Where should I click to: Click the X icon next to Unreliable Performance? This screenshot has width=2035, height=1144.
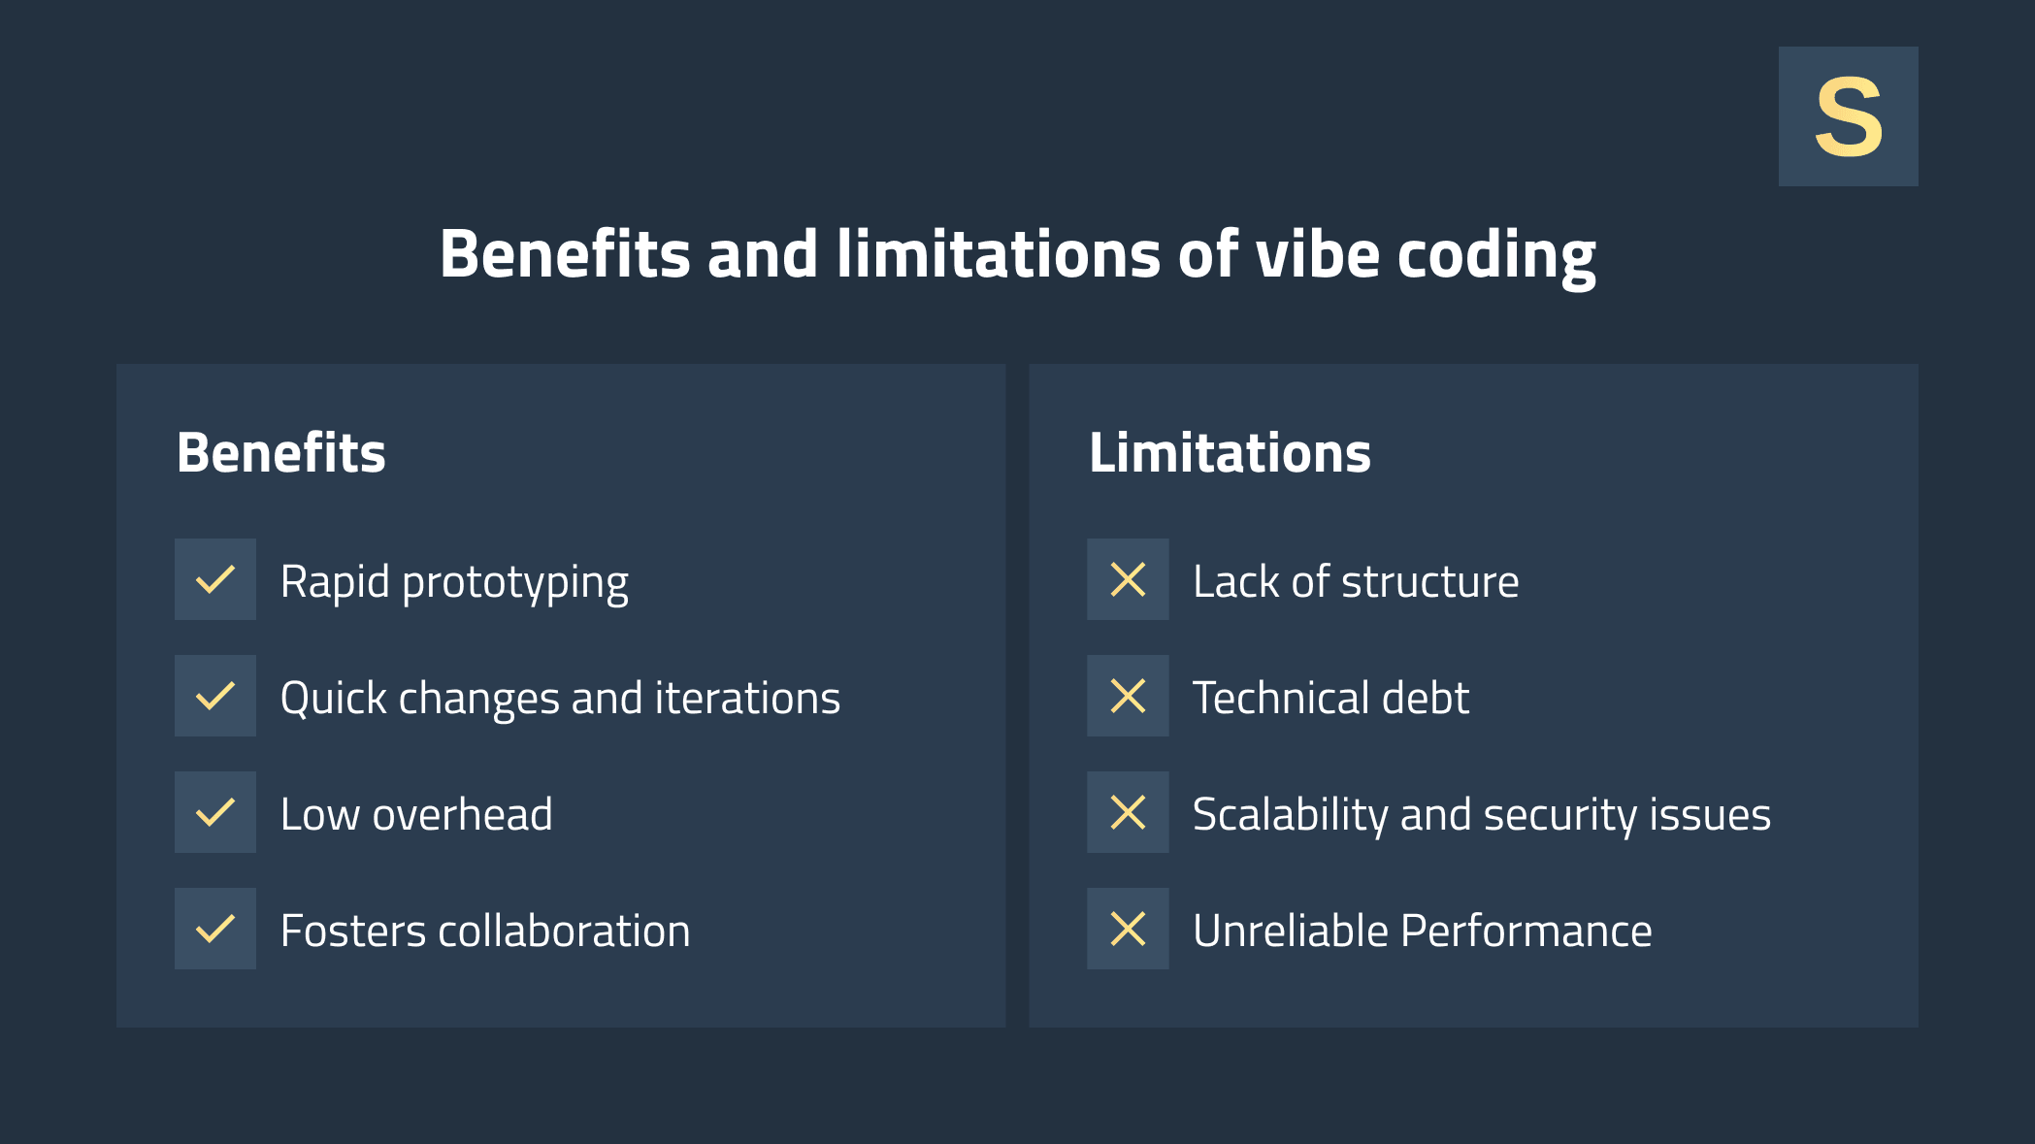(1128, 929)
